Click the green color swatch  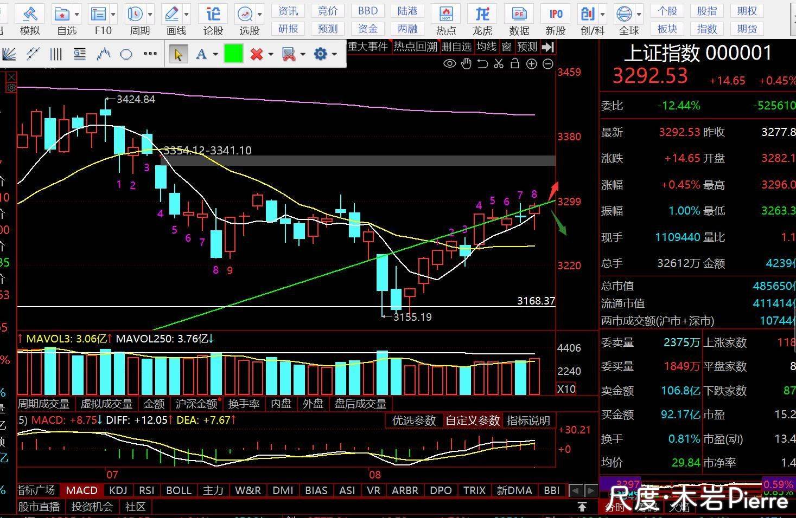(233, 54)
